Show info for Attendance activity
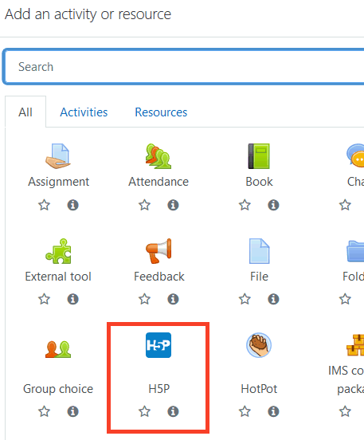Image resolution: width=364 pixels, height=440 pixels. (x=173, y=205)
